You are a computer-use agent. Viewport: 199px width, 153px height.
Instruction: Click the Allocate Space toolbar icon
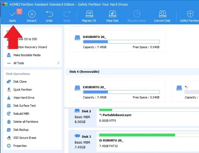coord(137,14)
